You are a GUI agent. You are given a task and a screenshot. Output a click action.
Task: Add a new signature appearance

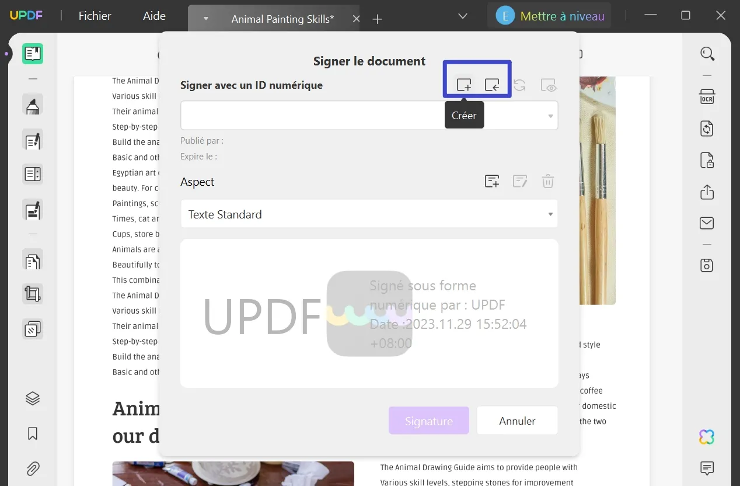pyautogui.click(x=492, y=182)
